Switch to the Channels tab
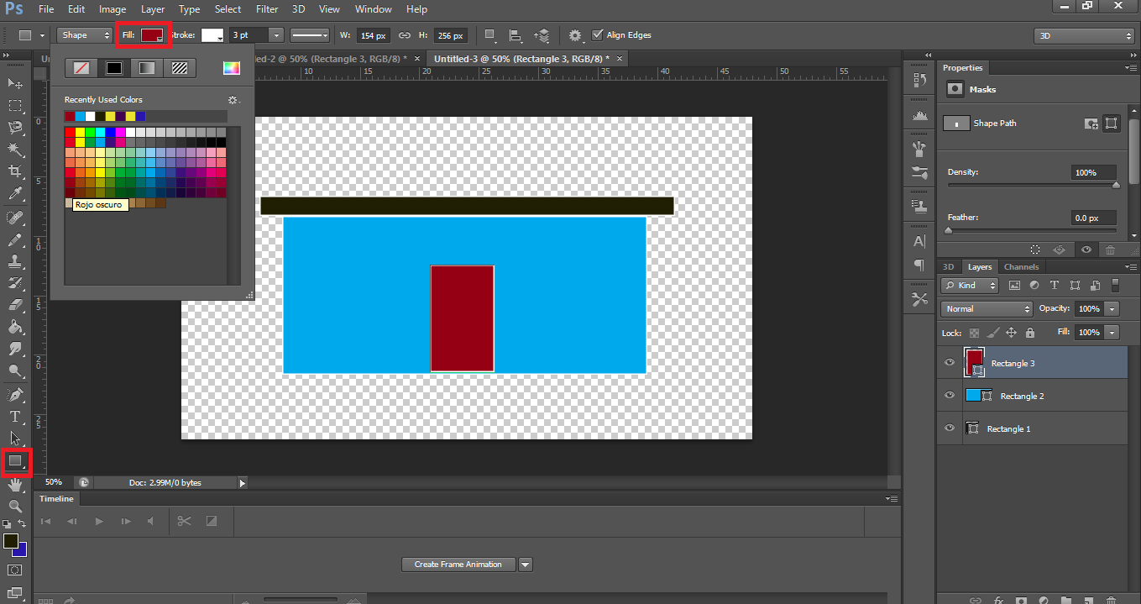1141x604 pixels. tap(1021, 267)
